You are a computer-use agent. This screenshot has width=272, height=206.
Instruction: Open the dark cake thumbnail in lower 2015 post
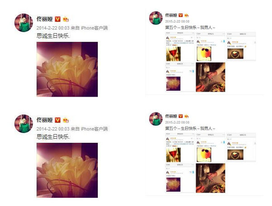point(235,155)
